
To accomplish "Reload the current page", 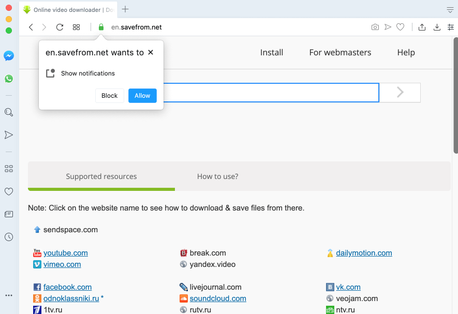I will tap(60, 27).
